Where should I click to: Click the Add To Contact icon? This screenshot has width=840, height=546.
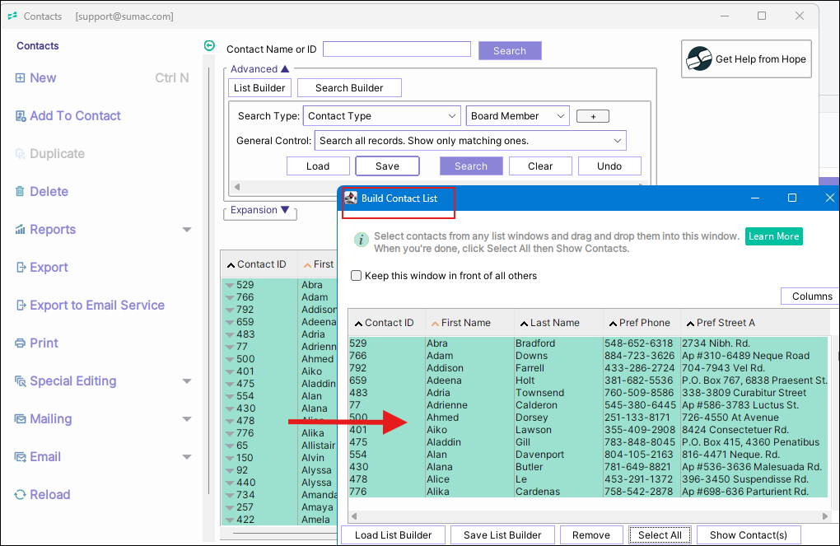tap(20, 116)
